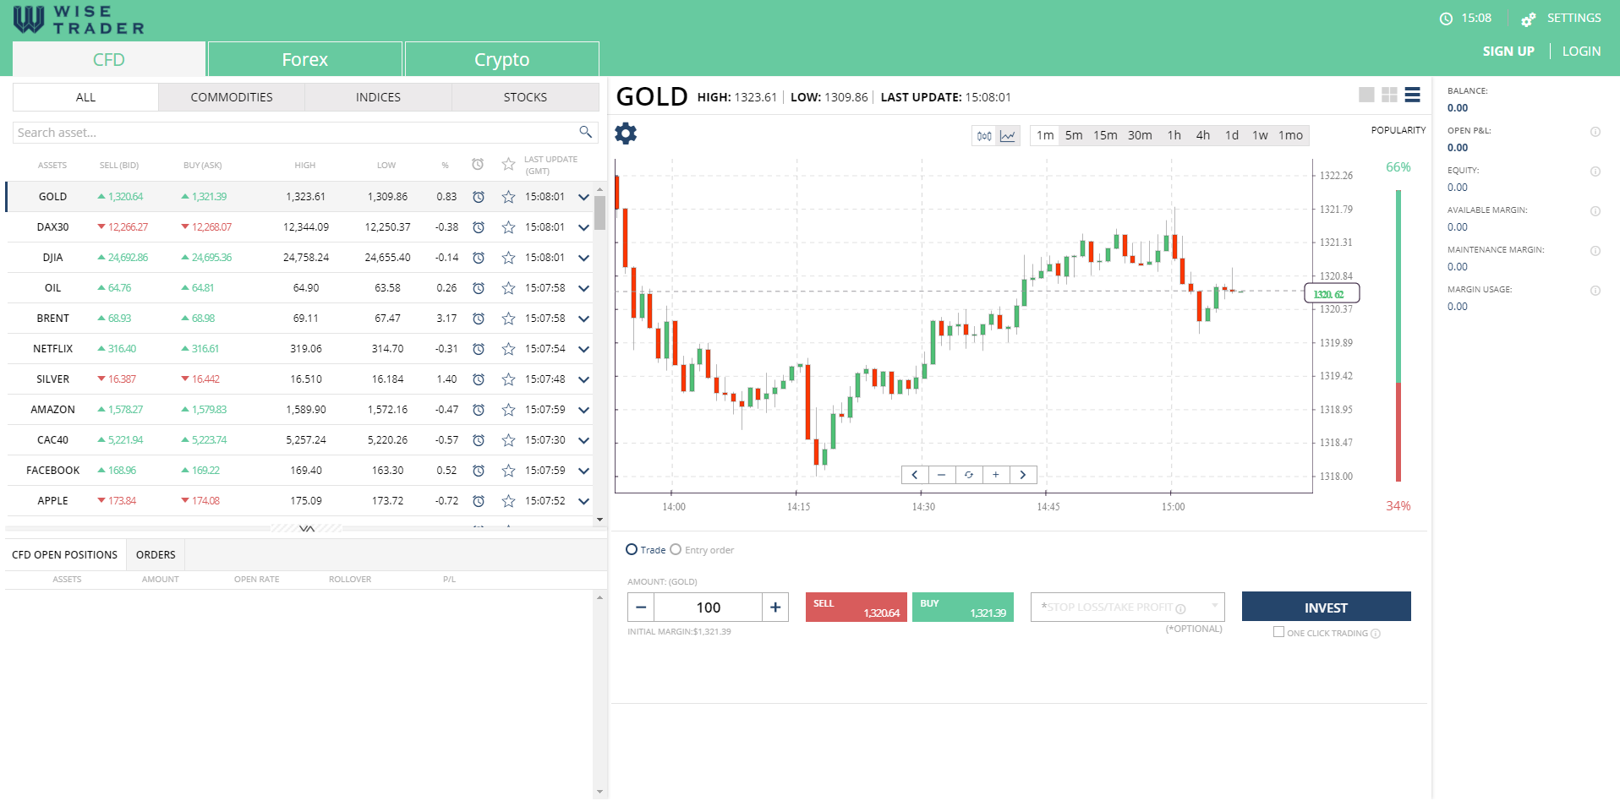Set a price alert on the GOLD row
The width and height of the screenshot is (1620, 801).
479,196
